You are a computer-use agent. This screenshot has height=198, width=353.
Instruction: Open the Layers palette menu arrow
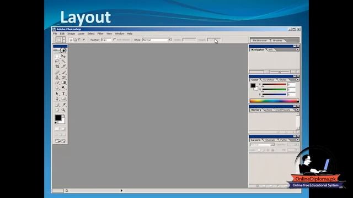298,140
